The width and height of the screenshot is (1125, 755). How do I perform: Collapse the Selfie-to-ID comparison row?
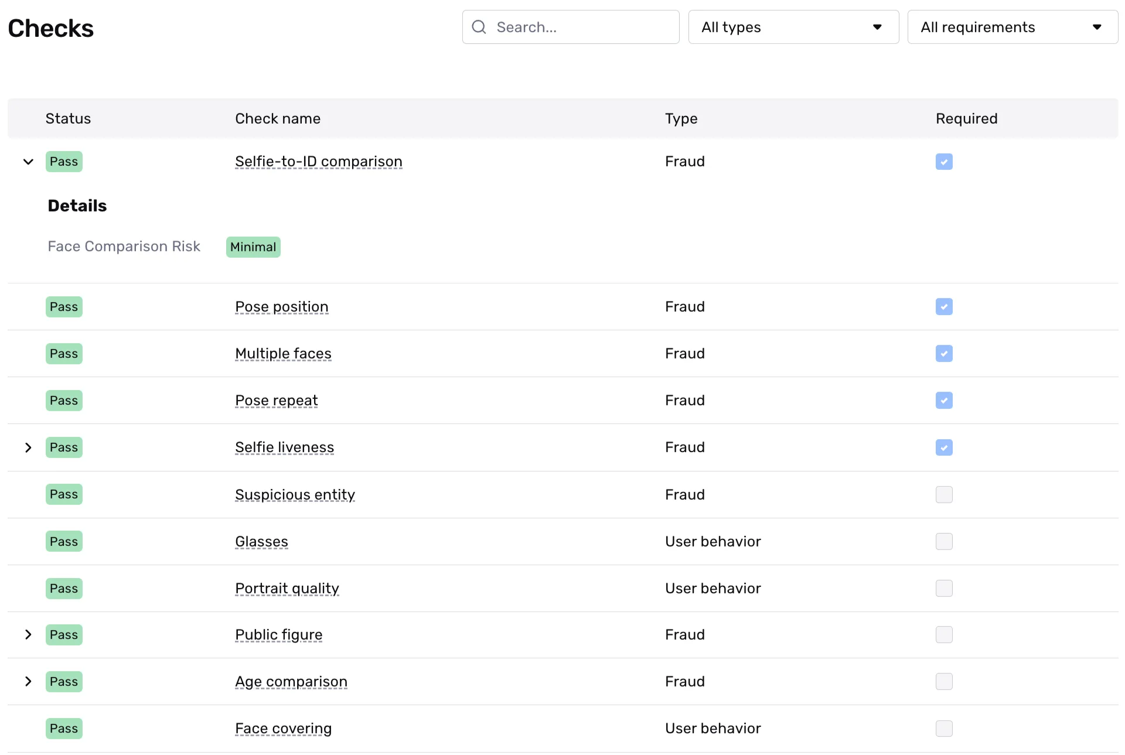[x=28, y=162]
